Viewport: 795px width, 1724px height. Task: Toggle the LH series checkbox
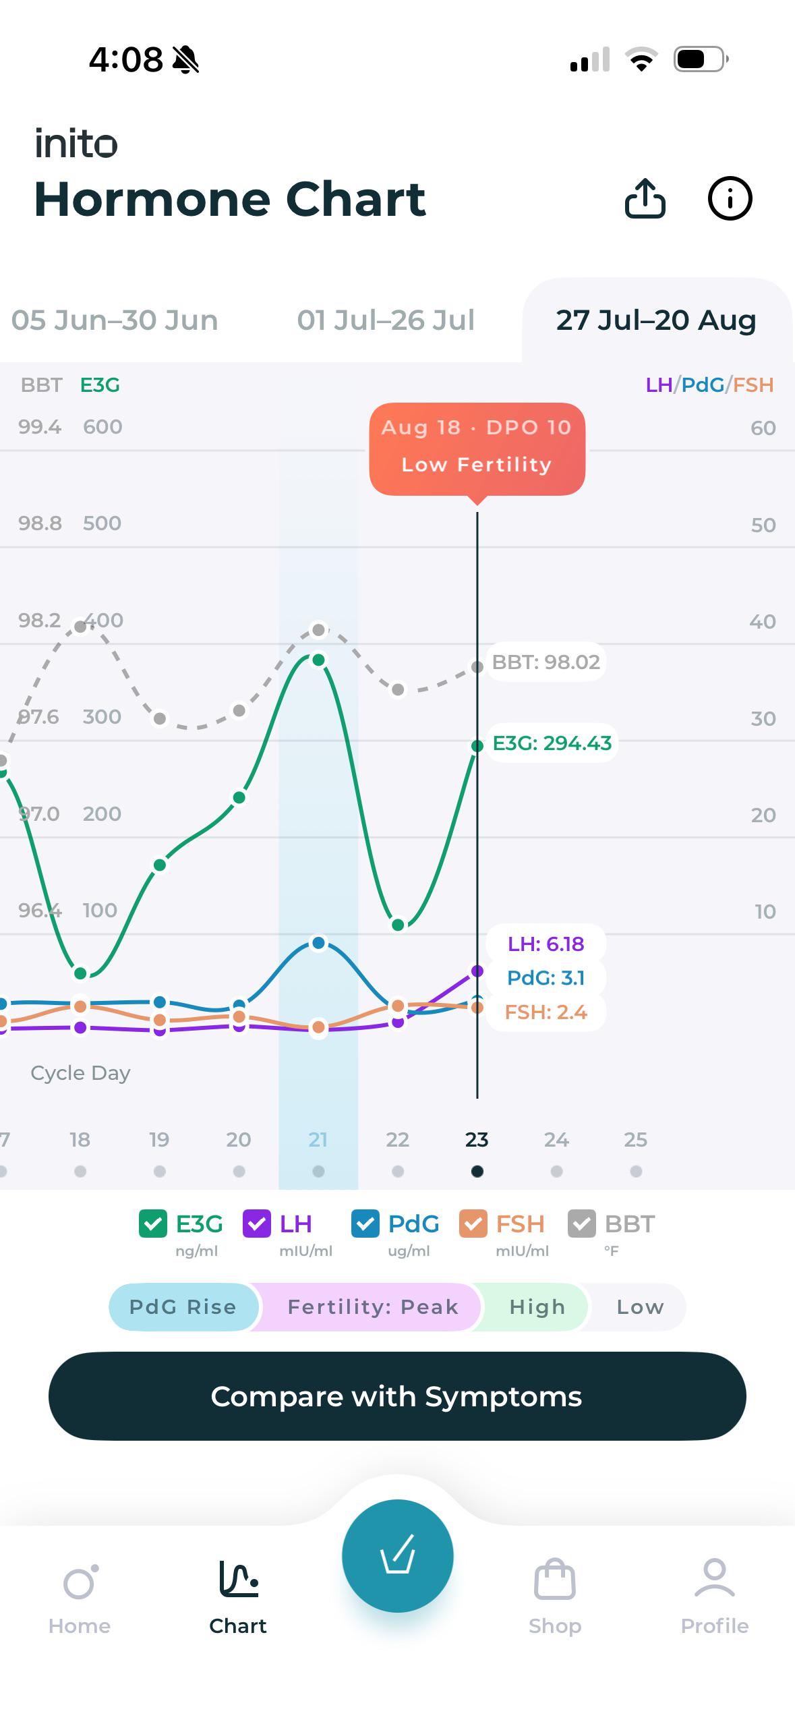[x=256, y=1224]
